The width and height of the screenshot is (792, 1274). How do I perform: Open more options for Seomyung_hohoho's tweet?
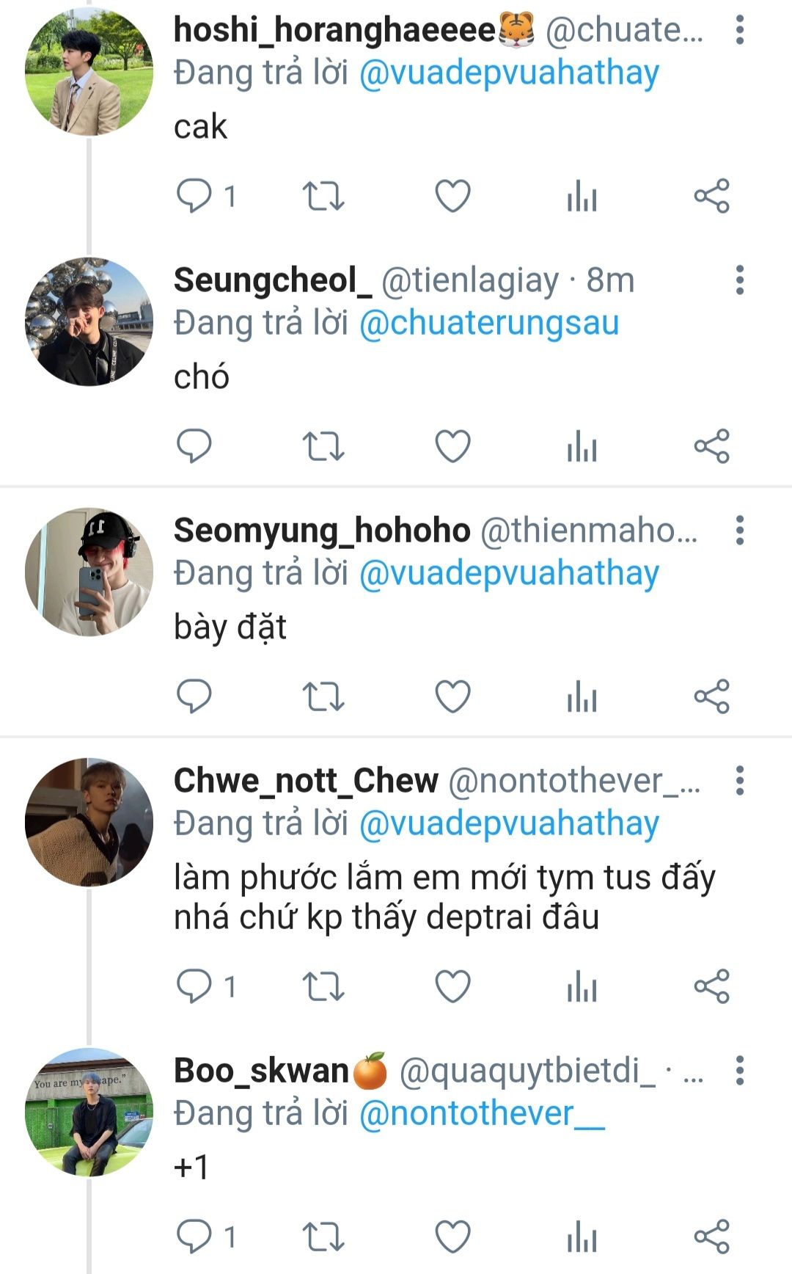click(740, 531)
